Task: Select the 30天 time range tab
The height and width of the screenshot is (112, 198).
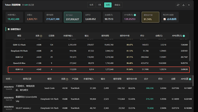Action: (x=108, y=5)
